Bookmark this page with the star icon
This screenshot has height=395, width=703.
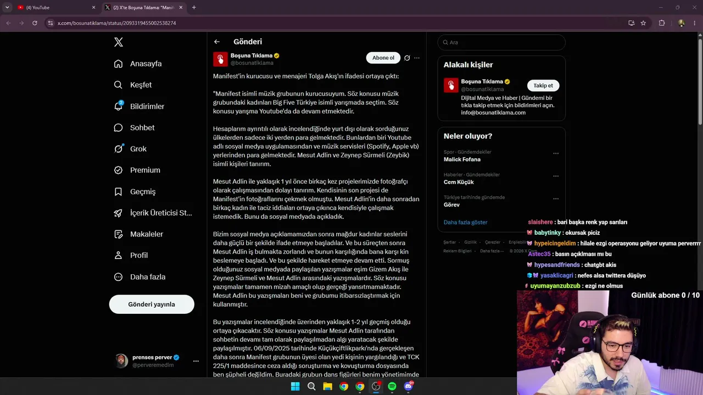643,23
